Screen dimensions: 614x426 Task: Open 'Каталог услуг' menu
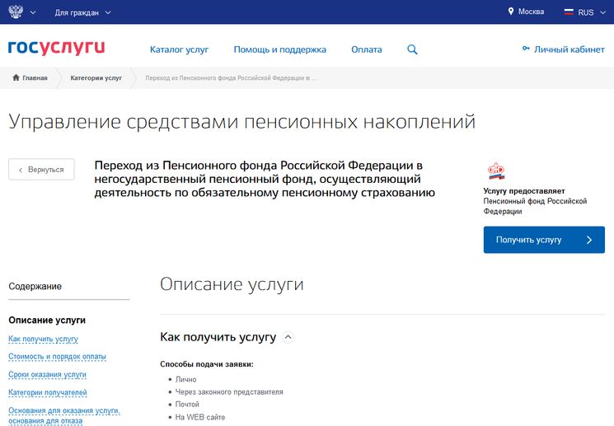click(x=180, y=49)
